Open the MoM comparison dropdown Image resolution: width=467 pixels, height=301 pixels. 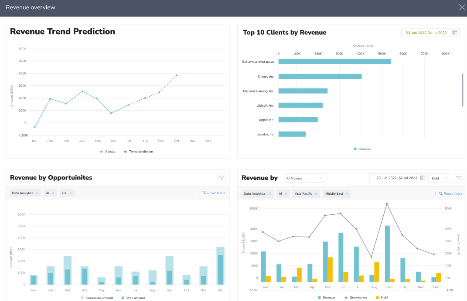pyautogui.click(x=440, y=178)
